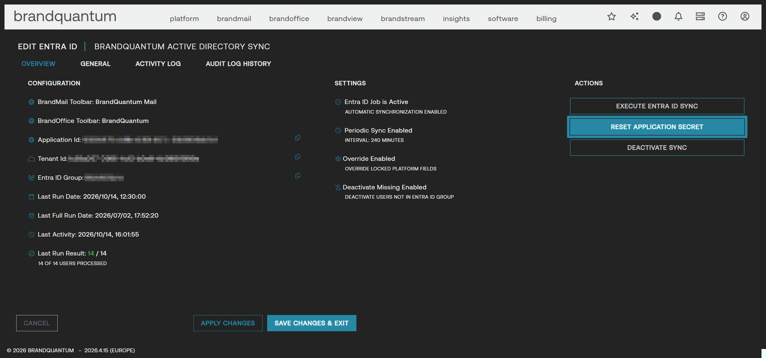Image resolution: width=766 pixels, height=358 pixels.
Task: Click the Cancel button
Action: [x=37, y=323]
